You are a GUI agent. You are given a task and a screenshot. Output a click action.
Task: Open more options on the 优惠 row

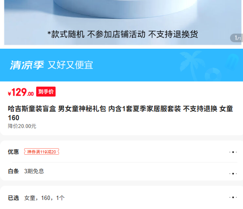coord(233,152)
